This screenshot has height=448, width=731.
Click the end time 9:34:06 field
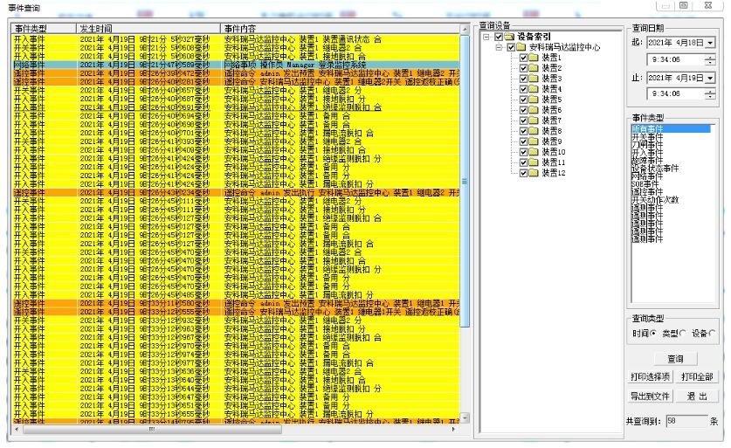(676, 94)
